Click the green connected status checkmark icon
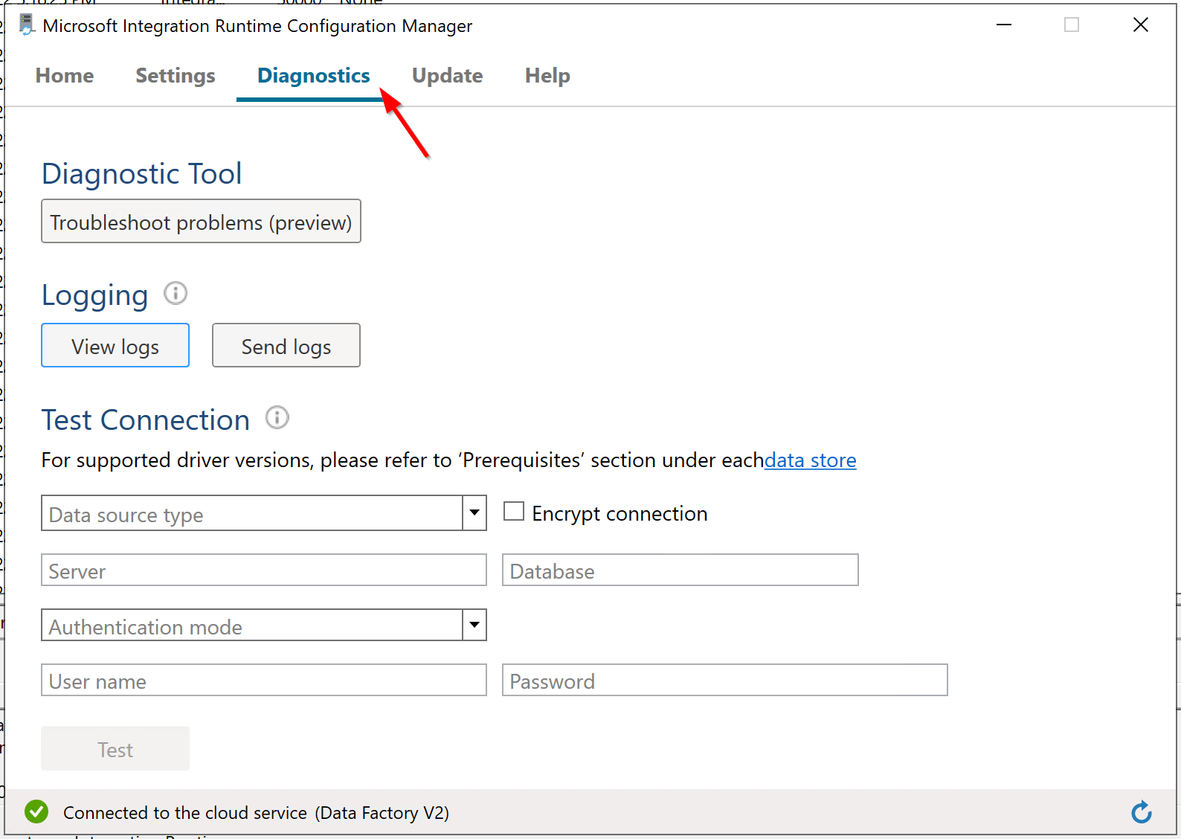1181x839 pixels. tap(36, 811)
